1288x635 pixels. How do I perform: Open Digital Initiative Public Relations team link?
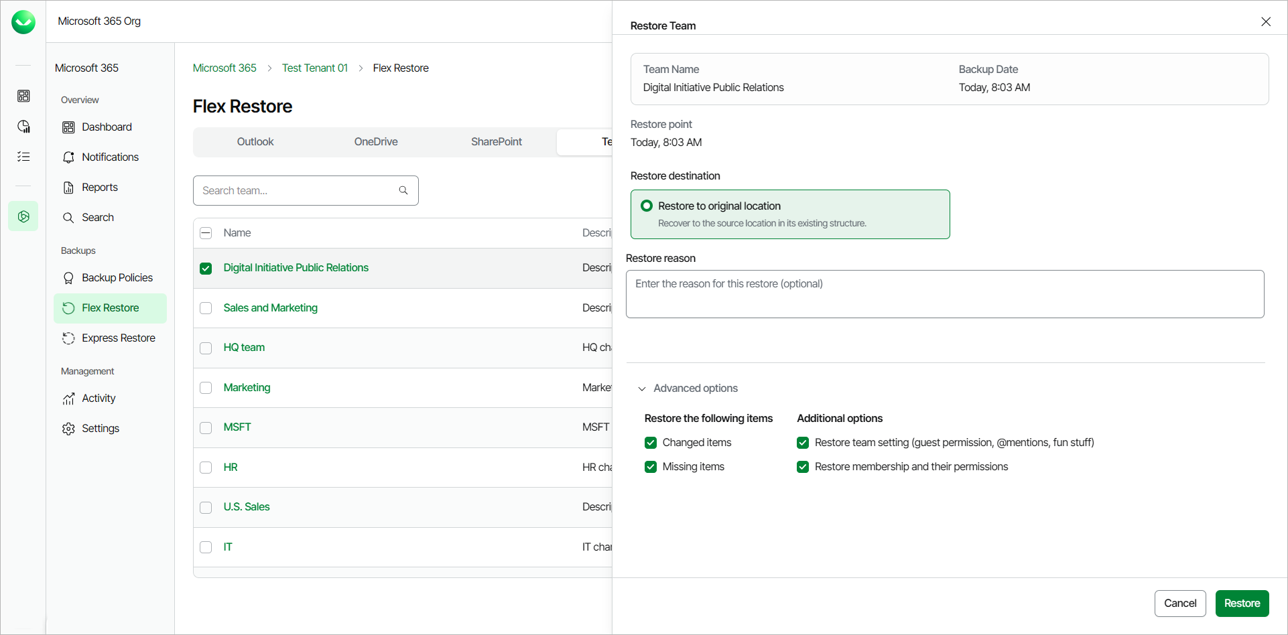[296, 268]
